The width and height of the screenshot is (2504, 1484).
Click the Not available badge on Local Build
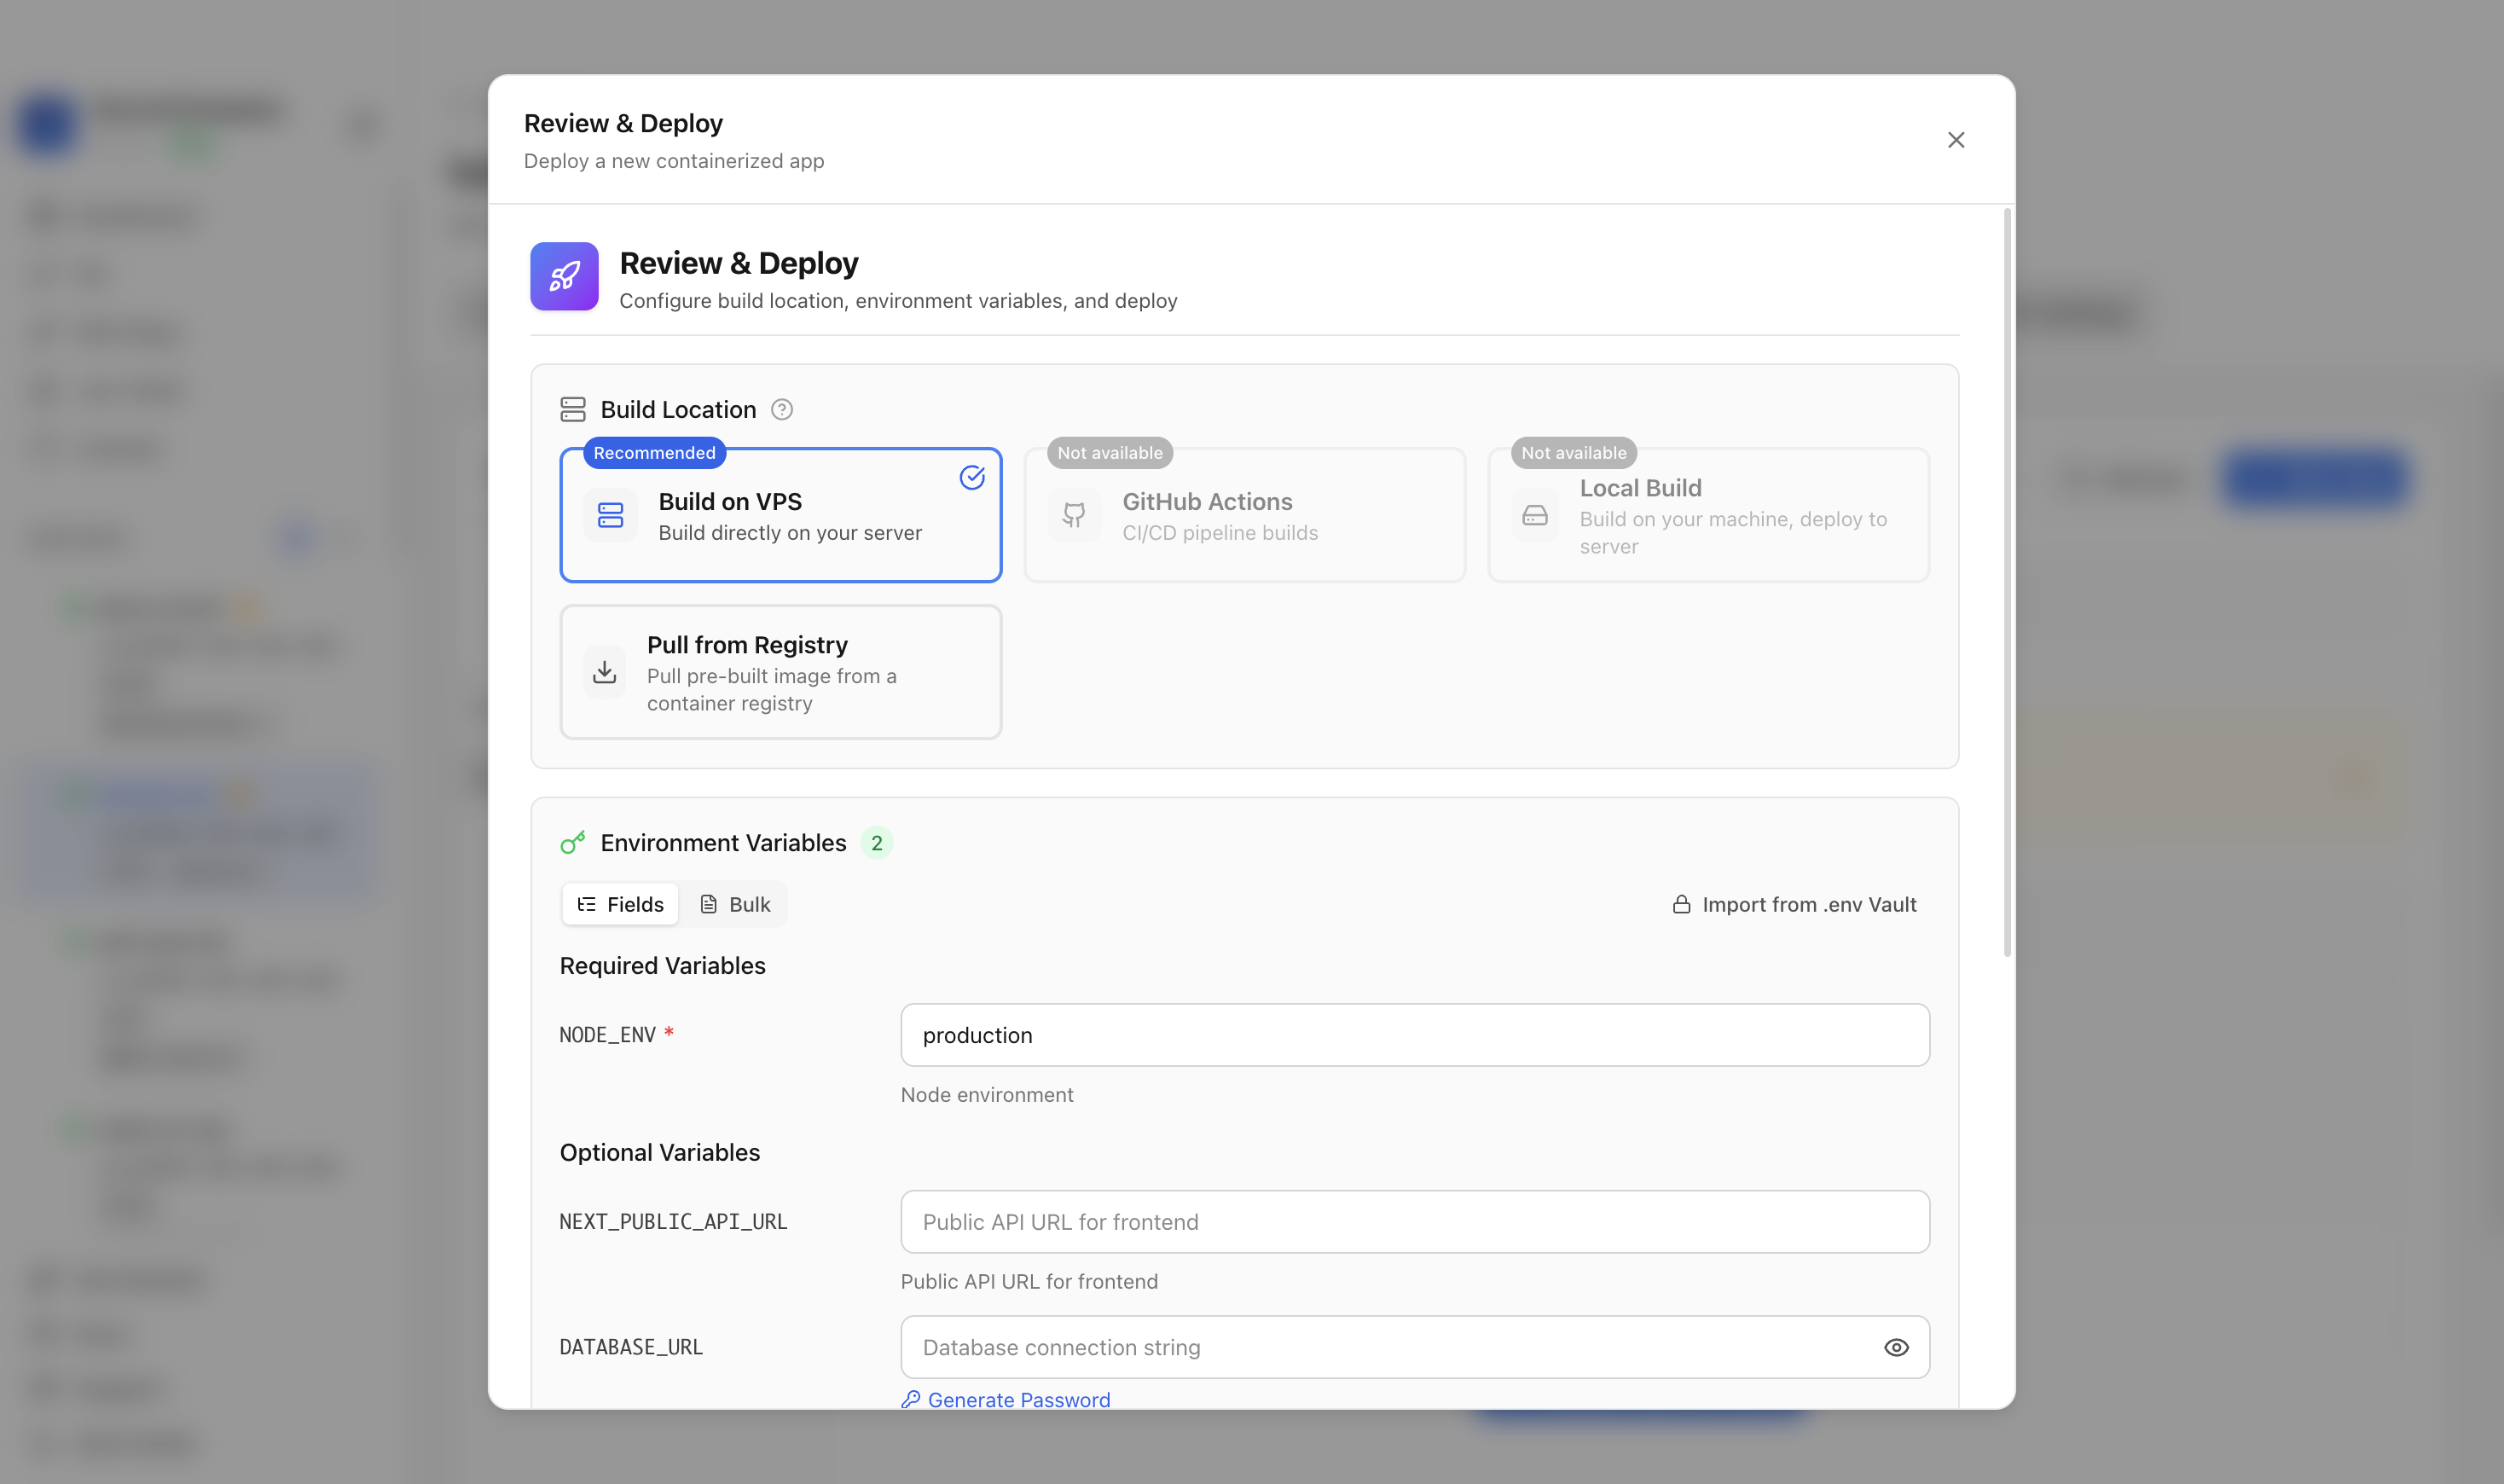coord(1574,453)
